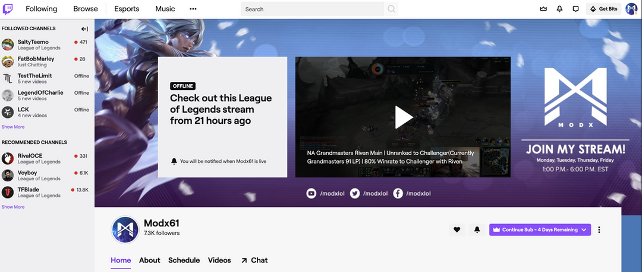
Task: Open Modx61's Twitter link icon
Action: click(x=355, y=194)
